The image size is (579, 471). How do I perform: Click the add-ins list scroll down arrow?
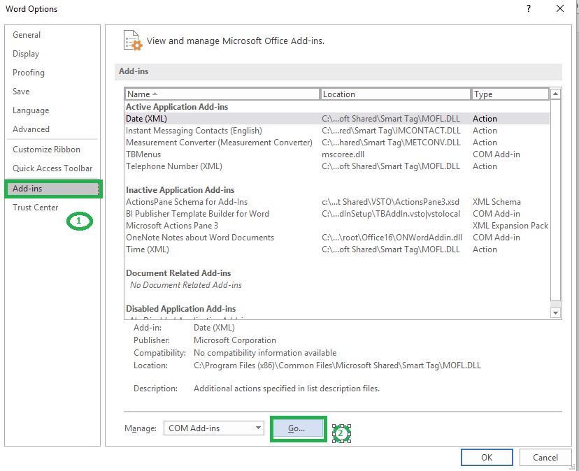pos(555,313)
